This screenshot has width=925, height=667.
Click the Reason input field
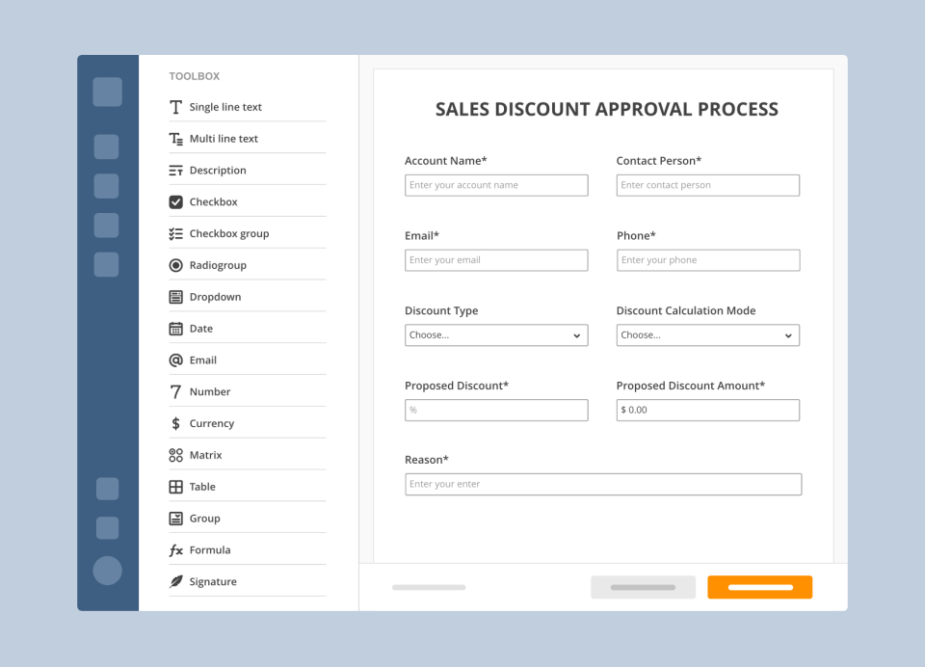point(603,485)
